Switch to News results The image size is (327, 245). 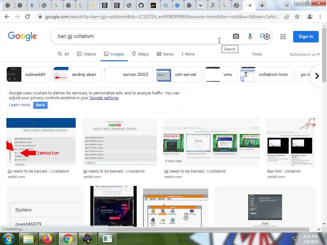pyautogui.click(x=165, y=54)
